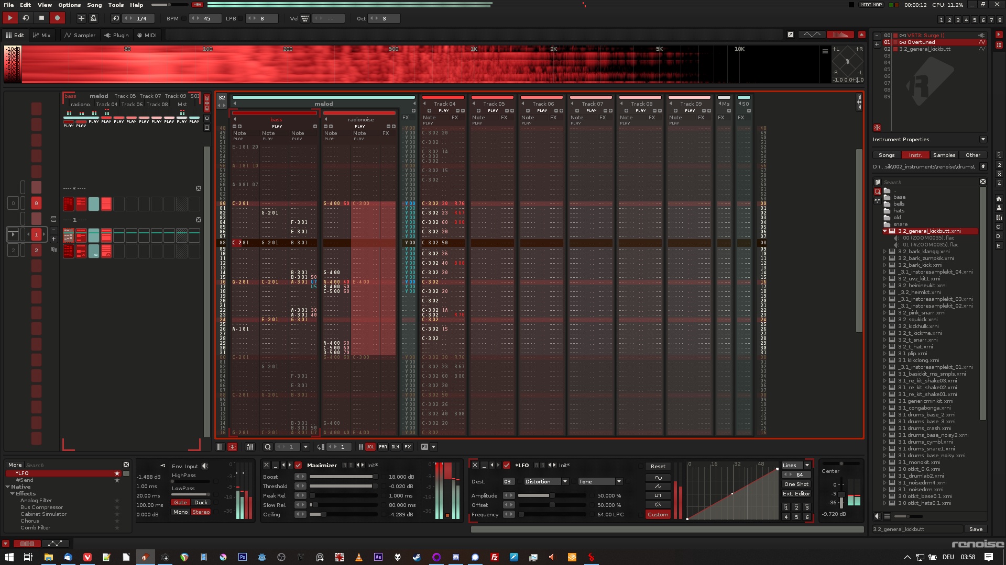The height and width of the screenshot is (565, 1006).
Task: Select LFO square waveform button
Action: (658, 495)
